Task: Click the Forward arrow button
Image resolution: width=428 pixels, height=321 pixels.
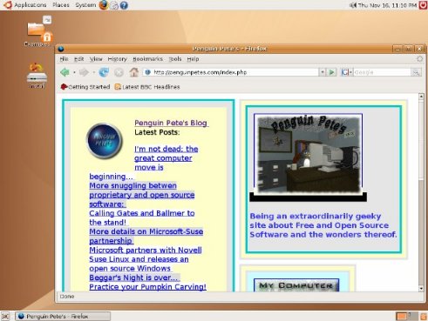Action: click(84, 72)
